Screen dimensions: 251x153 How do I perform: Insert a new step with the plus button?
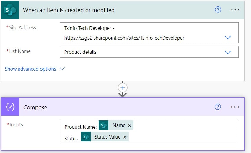[123, 88]
